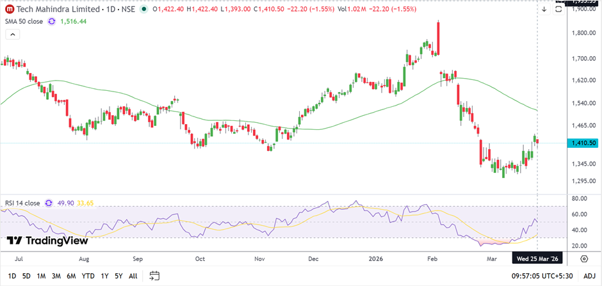Choose the 5Y time range

click(x=118, y=276)
